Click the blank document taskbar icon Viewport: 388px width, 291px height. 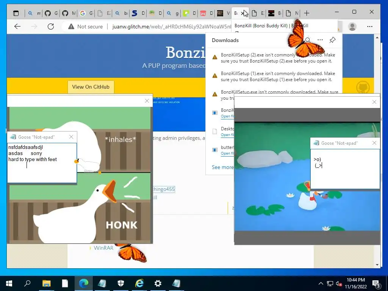tap(65, 283)
